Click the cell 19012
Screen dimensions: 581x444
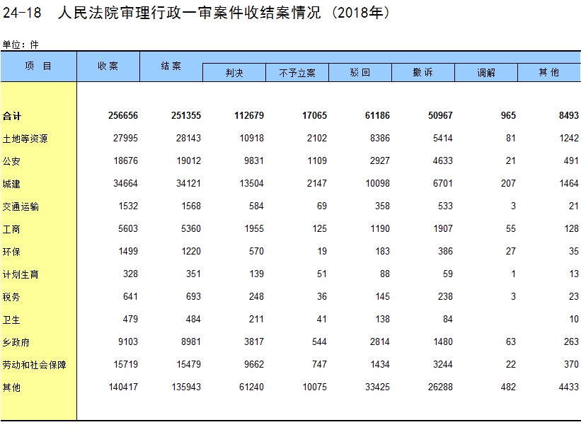[x=189, y=160]
